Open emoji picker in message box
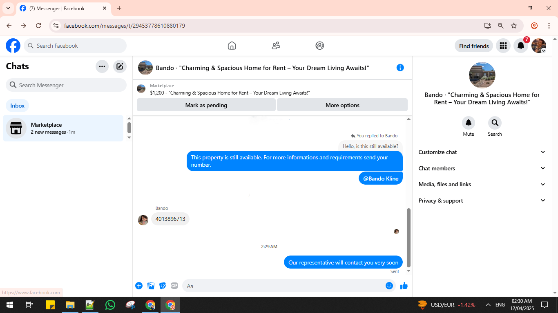This screenshot has height=313, width=558. (x=389, y=286)
